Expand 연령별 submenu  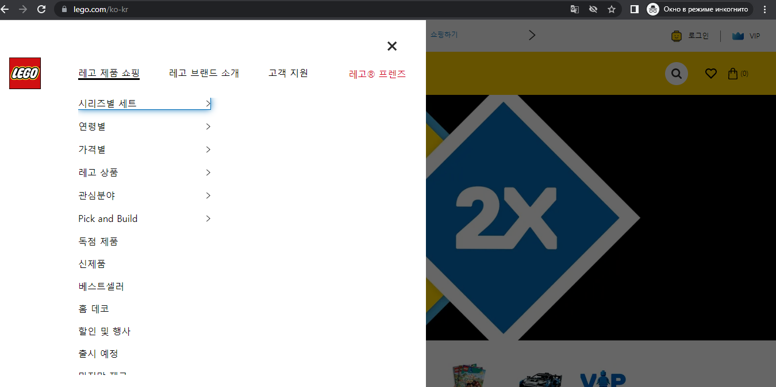(144, 127)
